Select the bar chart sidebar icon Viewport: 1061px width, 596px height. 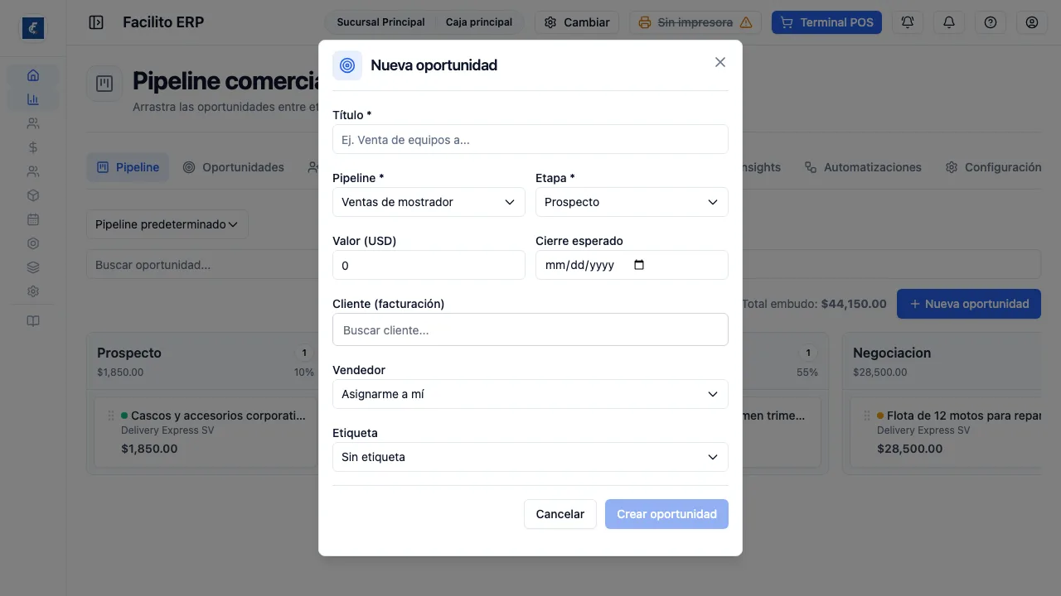[x=33, y=99]
